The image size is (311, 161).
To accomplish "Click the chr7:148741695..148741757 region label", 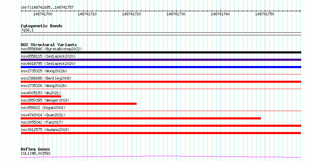I will click(47, 7).
